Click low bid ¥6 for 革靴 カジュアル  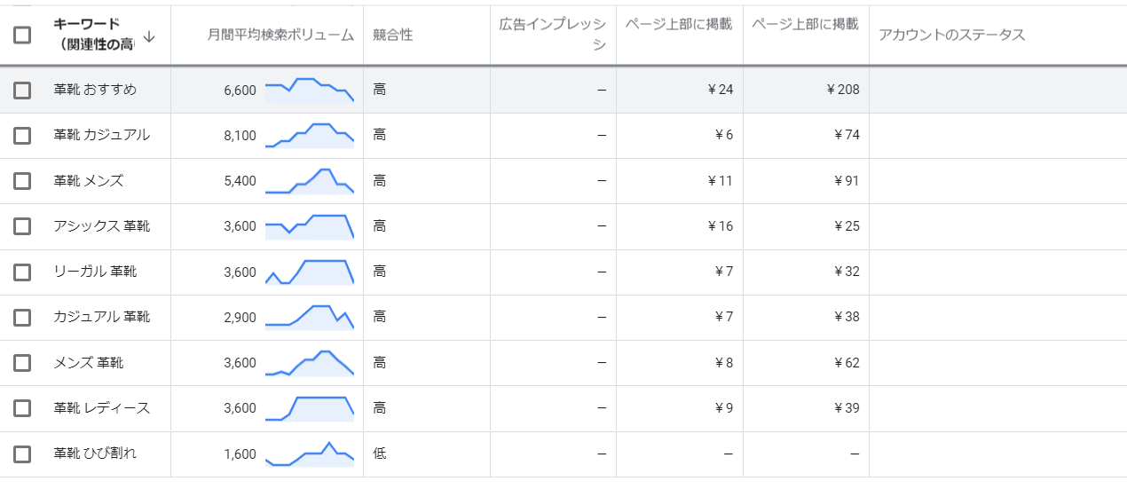(x=724, y=136)
